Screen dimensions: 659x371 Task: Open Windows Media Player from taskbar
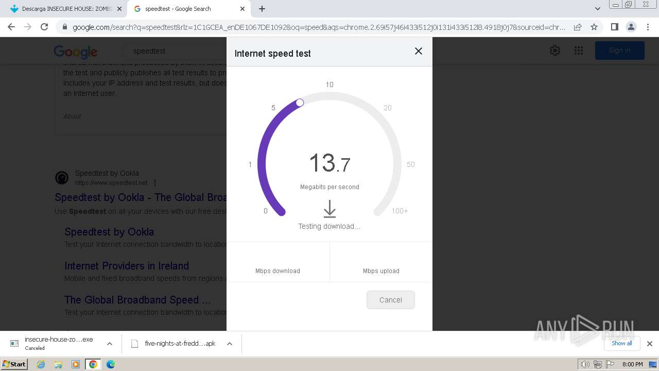point(76,364)
